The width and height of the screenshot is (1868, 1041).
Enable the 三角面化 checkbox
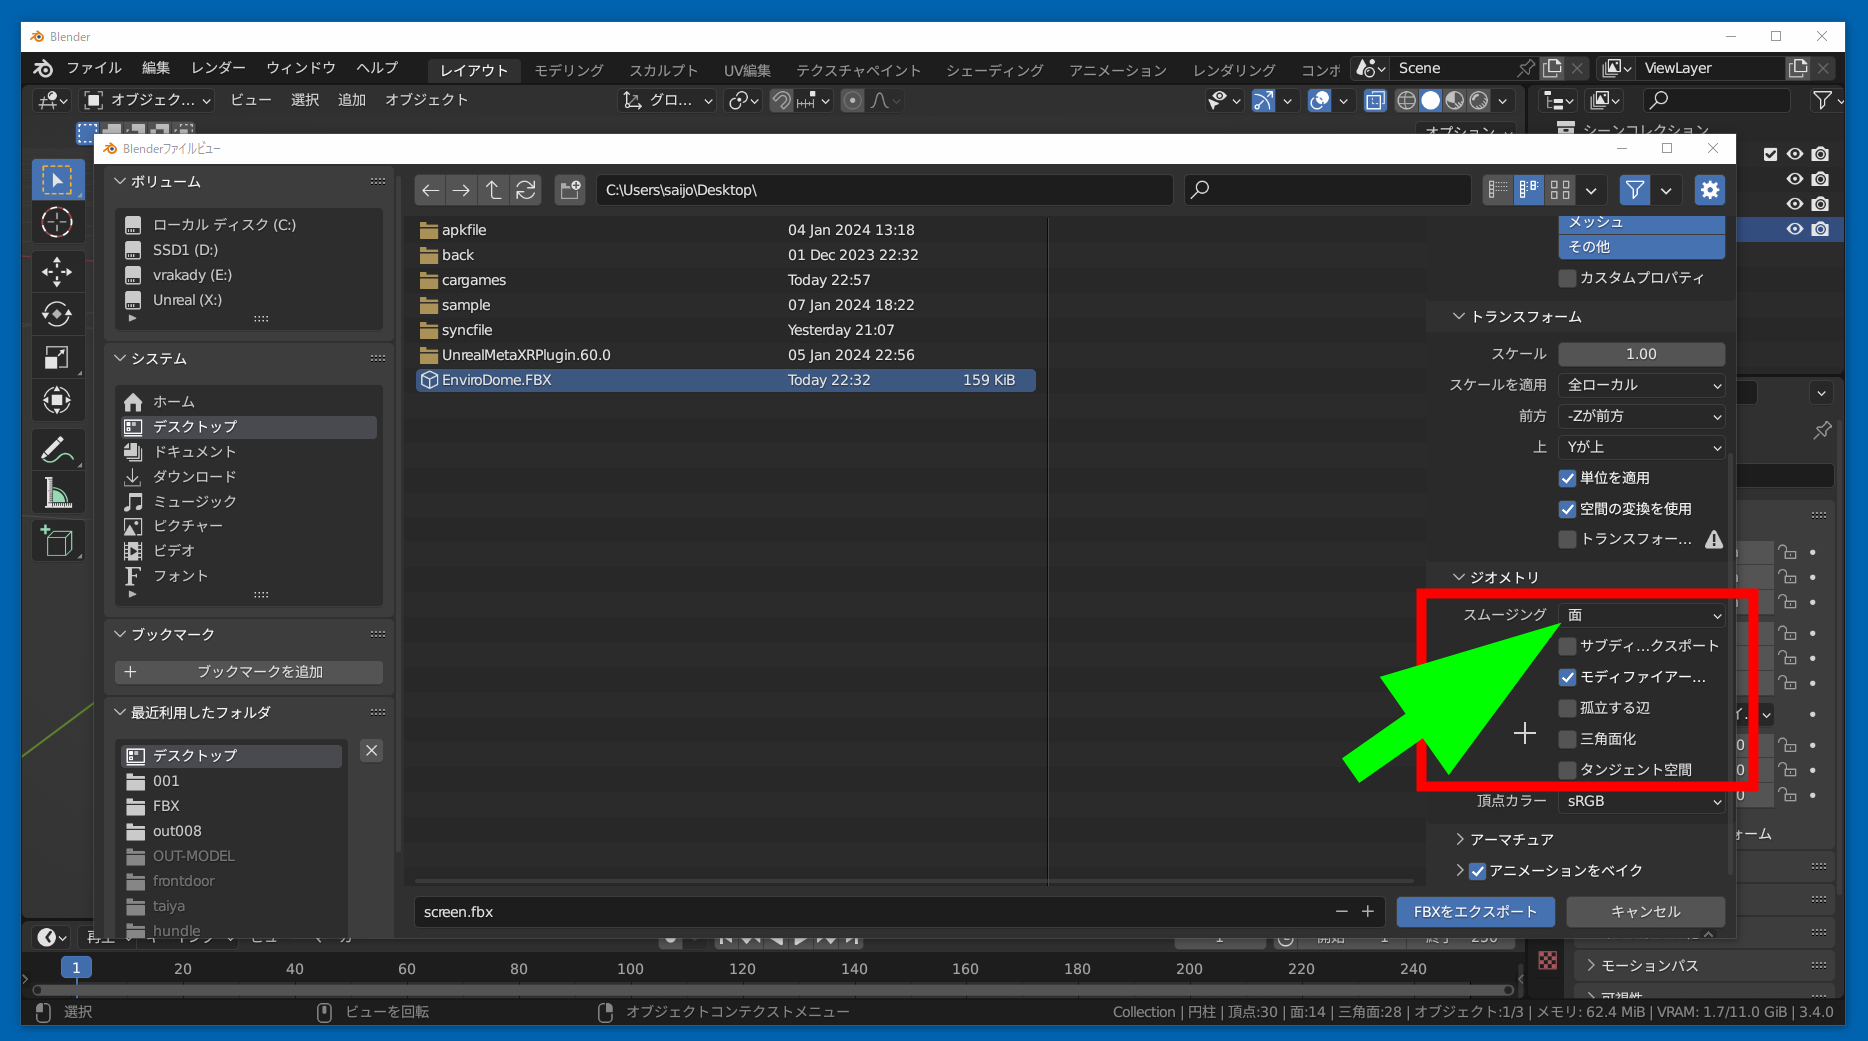coord(1567,739)
